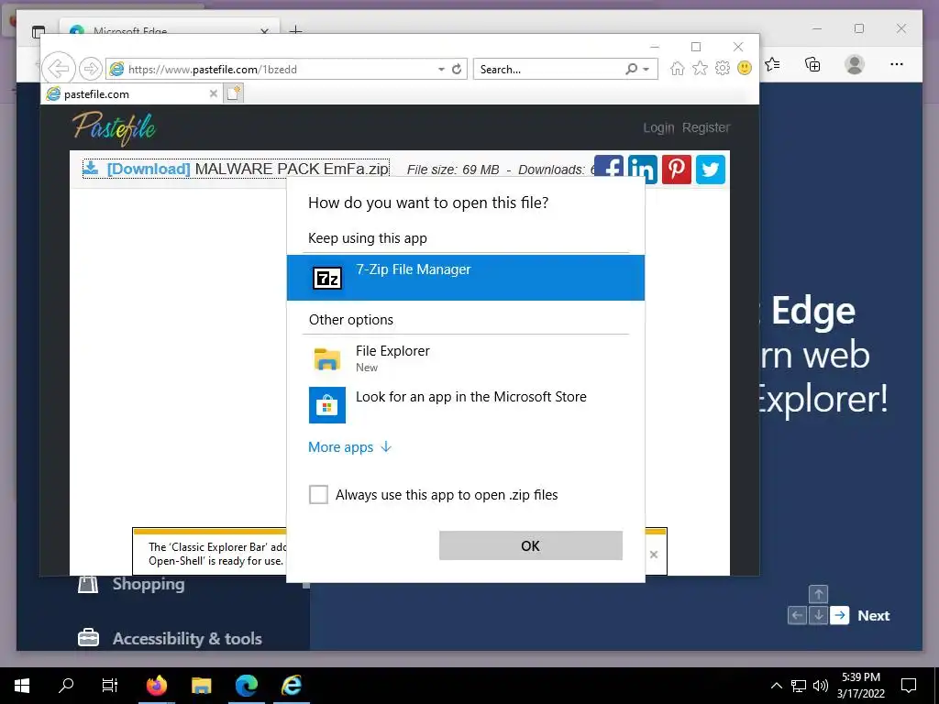Image resolution: width=939 pixels, height=704 pixels.
Task: Share on Twitter icon
Action: coord(711,170)
